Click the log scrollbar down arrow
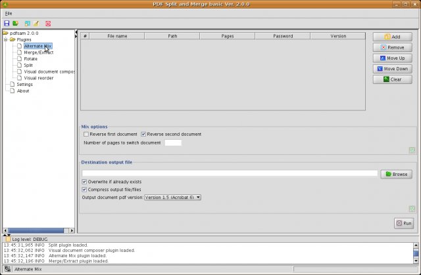 416,261
